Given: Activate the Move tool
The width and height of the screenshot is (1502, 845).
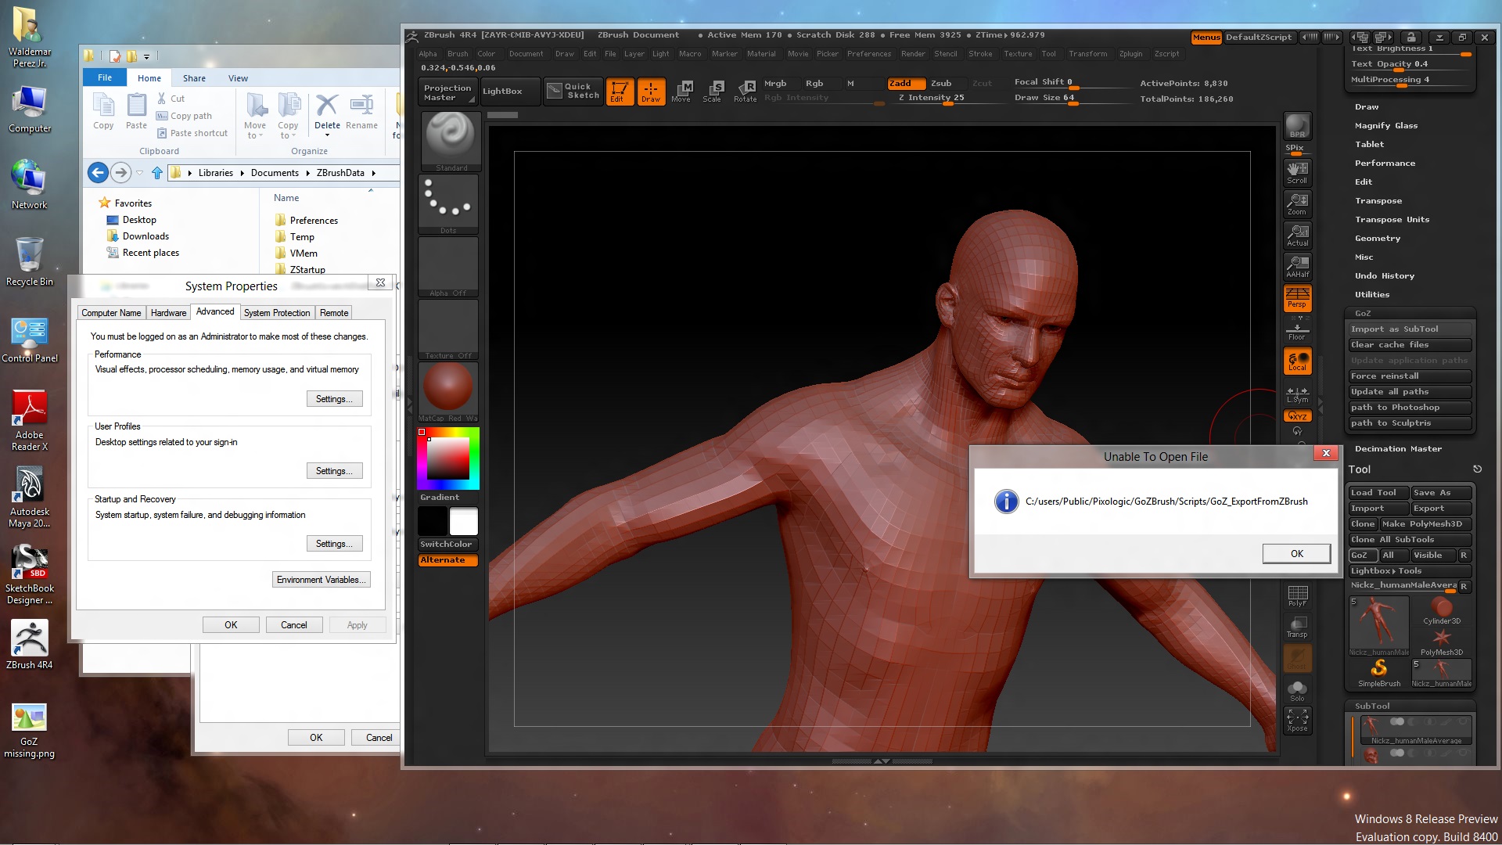Looking at the screenshot, I should coord(681,91).
